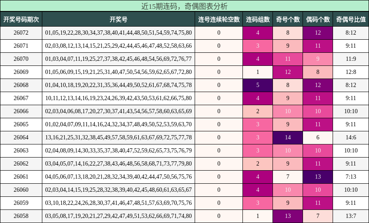Screen dimensions: 369x223
Task: Click the numbers row starting 01,04,10,18,19
Action: [118, 85]
